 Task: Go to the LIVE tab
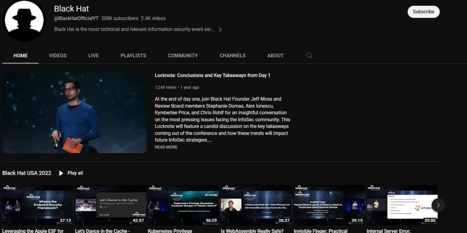point(93,56)
